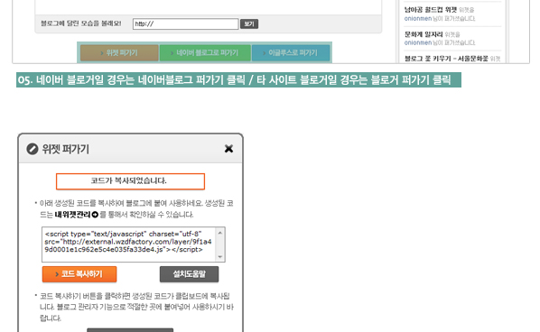Click onionmen under 문화계 일자리
Screen dimensions: 540x332
pyautogui.click(x=418, y=42)
